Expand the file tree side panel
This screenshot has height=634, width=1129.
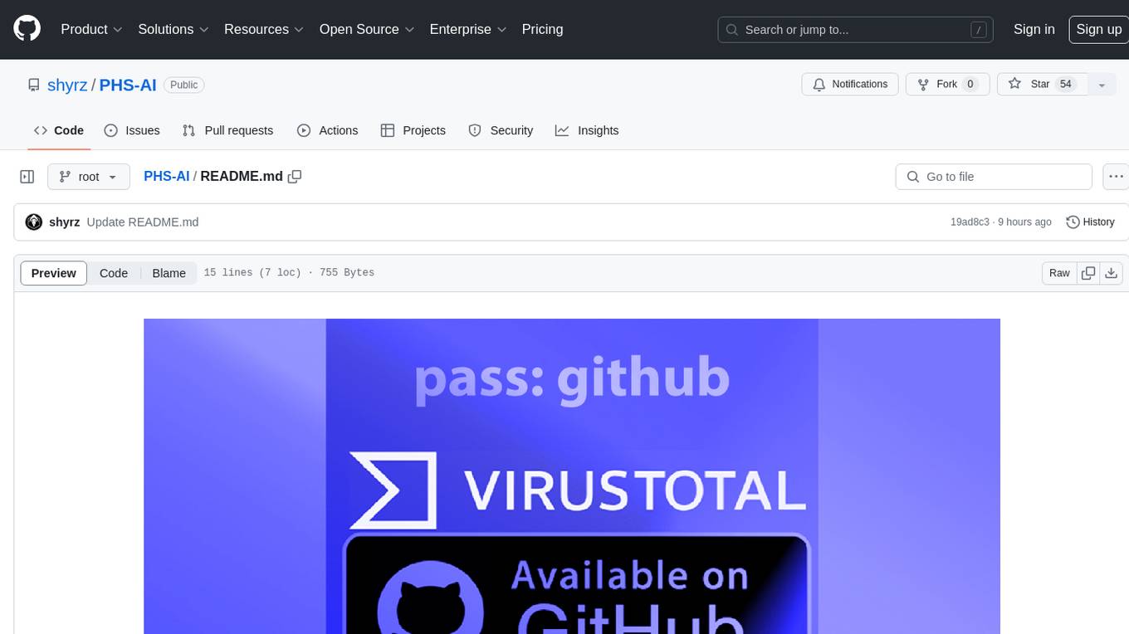tap(27, 177)
